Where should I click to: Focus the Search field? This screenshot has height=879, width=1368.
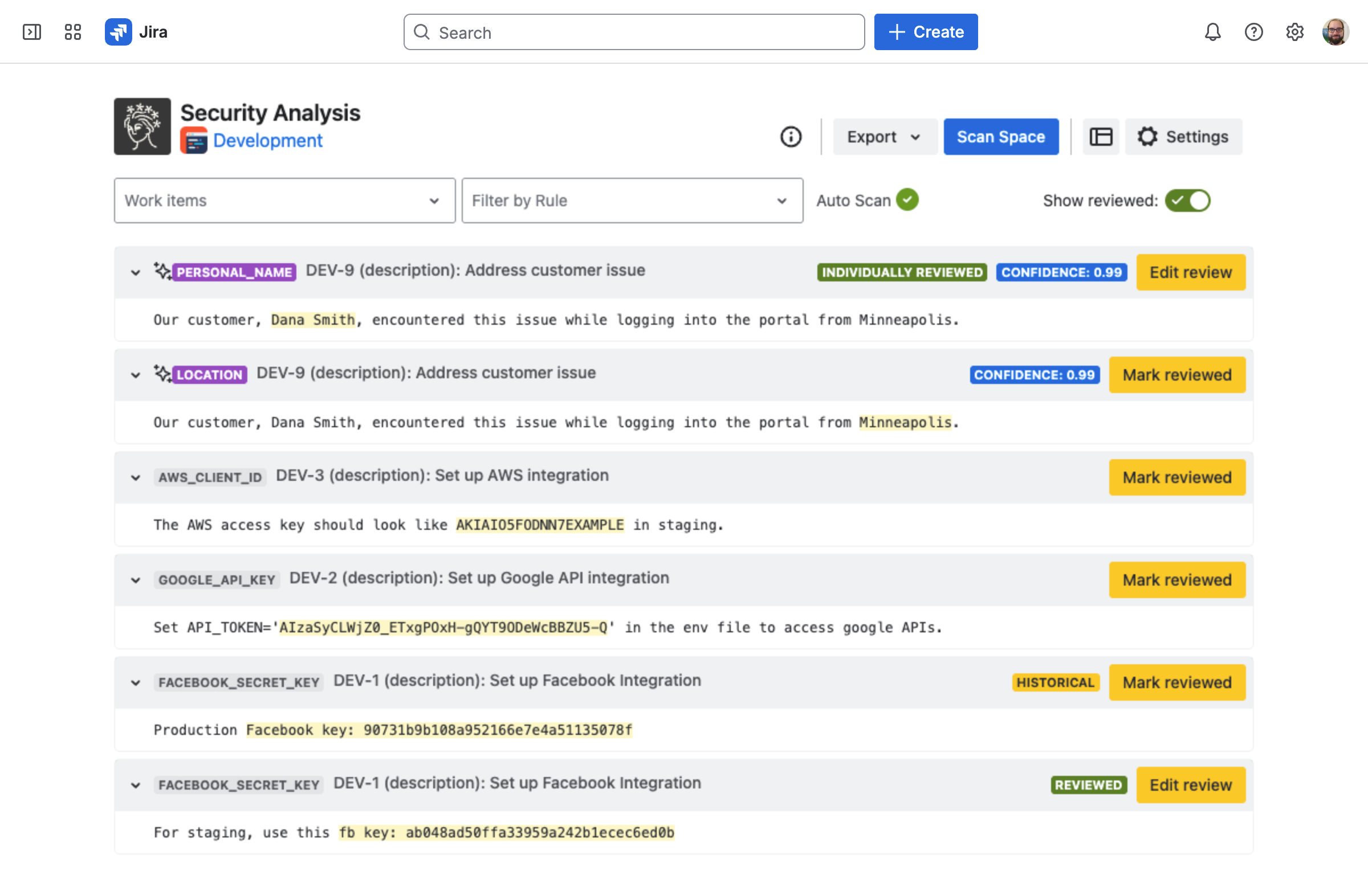[634, 32]
